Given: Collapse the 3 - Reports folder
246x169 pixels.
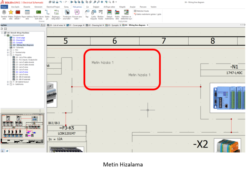Looking at the screenshot, I should click(8, 55).
